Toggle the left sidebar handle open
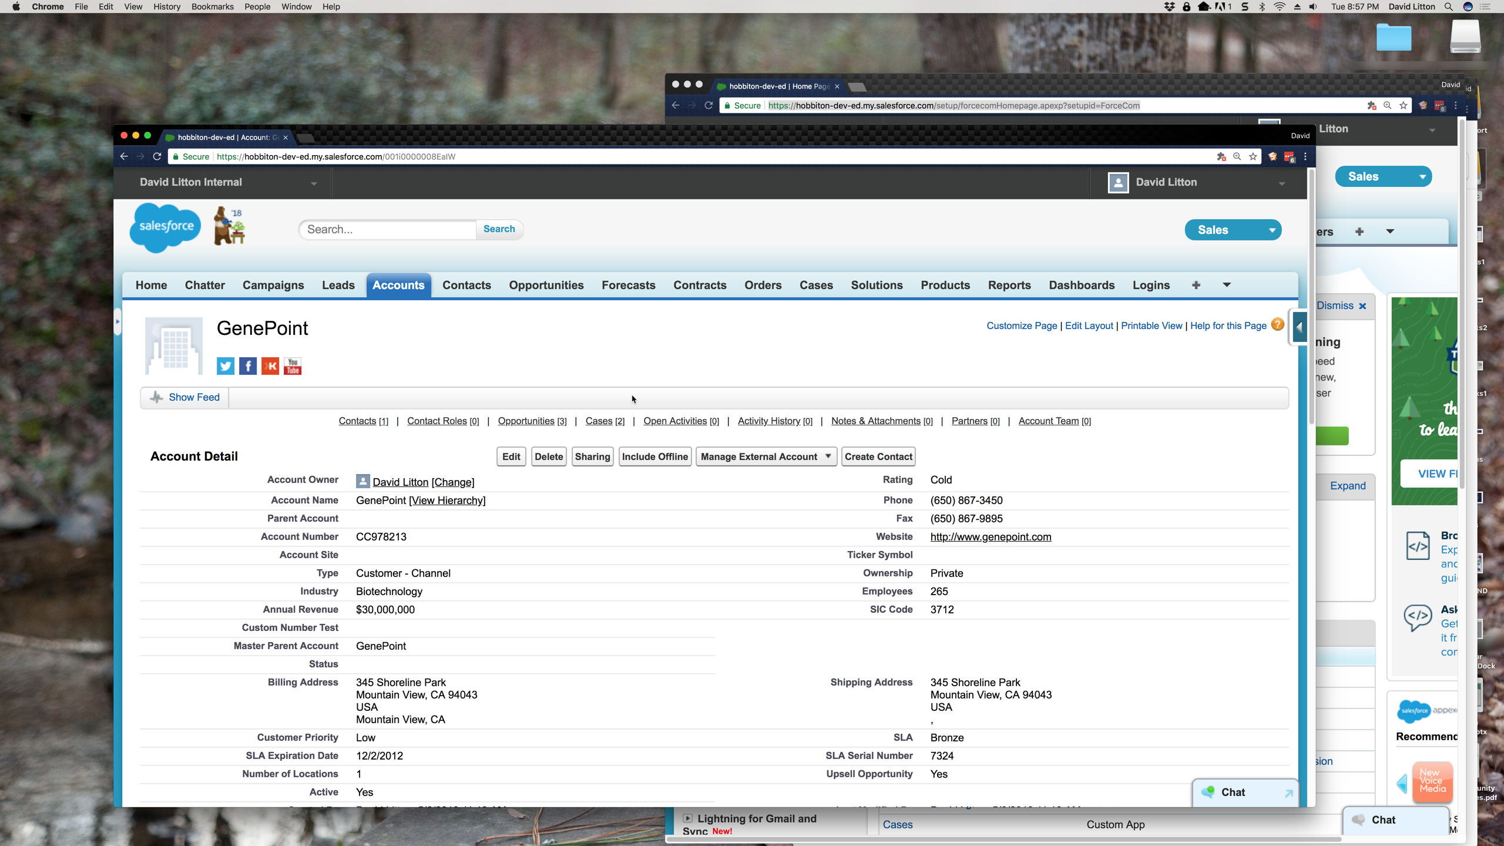Viewport: 1504px width, 846px height. tap(117, 322)
